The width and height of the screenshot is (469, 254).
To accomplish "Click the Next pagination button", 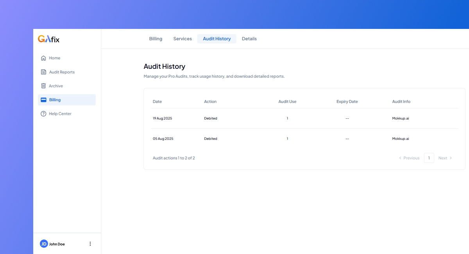I will (445, 158).
